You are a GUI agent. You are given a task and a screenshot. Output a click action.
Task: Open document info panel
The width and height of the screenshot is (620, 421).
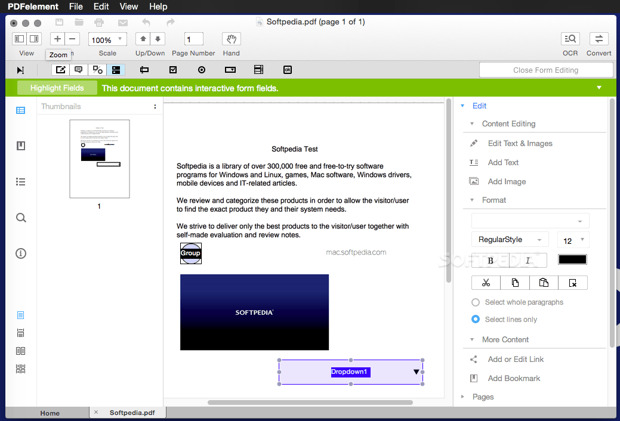click(x=21, y=253)
